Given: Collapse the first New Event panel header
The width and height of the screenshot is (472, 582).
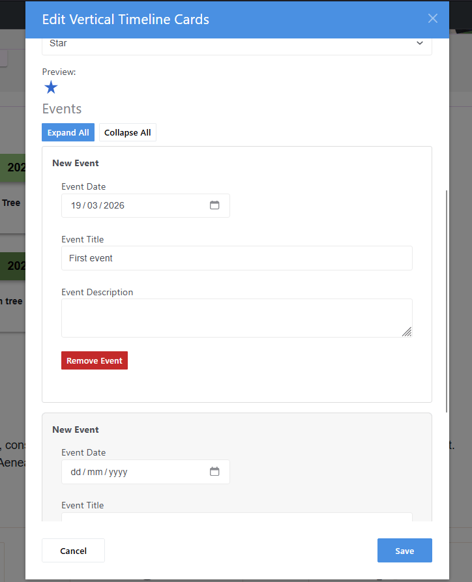Looking at the screenshot, I should coord(76,163).
